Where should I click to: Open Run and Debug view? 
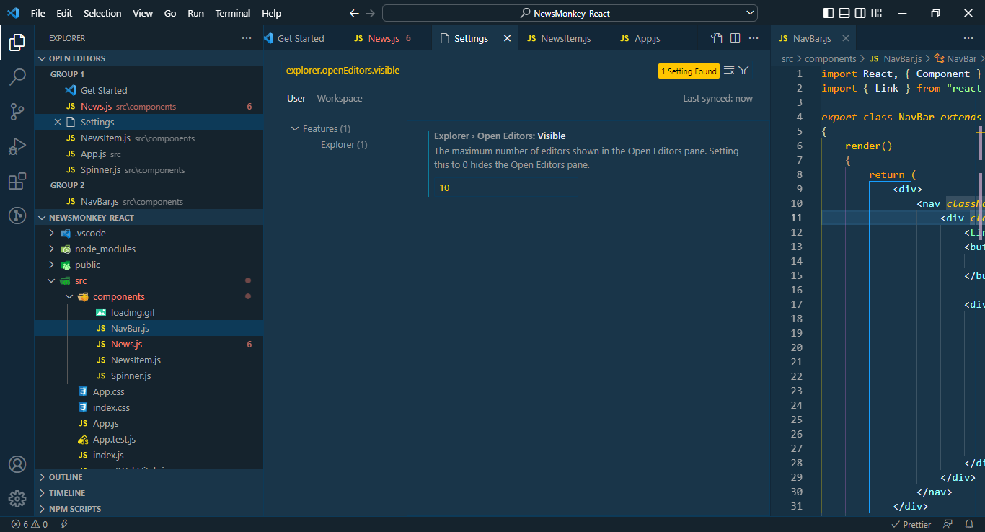tap(17, 146)
